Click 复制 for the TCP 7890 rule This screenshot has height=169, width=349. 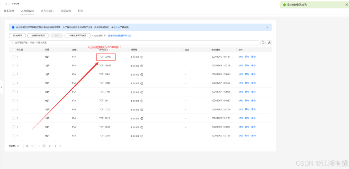(247, 83)
